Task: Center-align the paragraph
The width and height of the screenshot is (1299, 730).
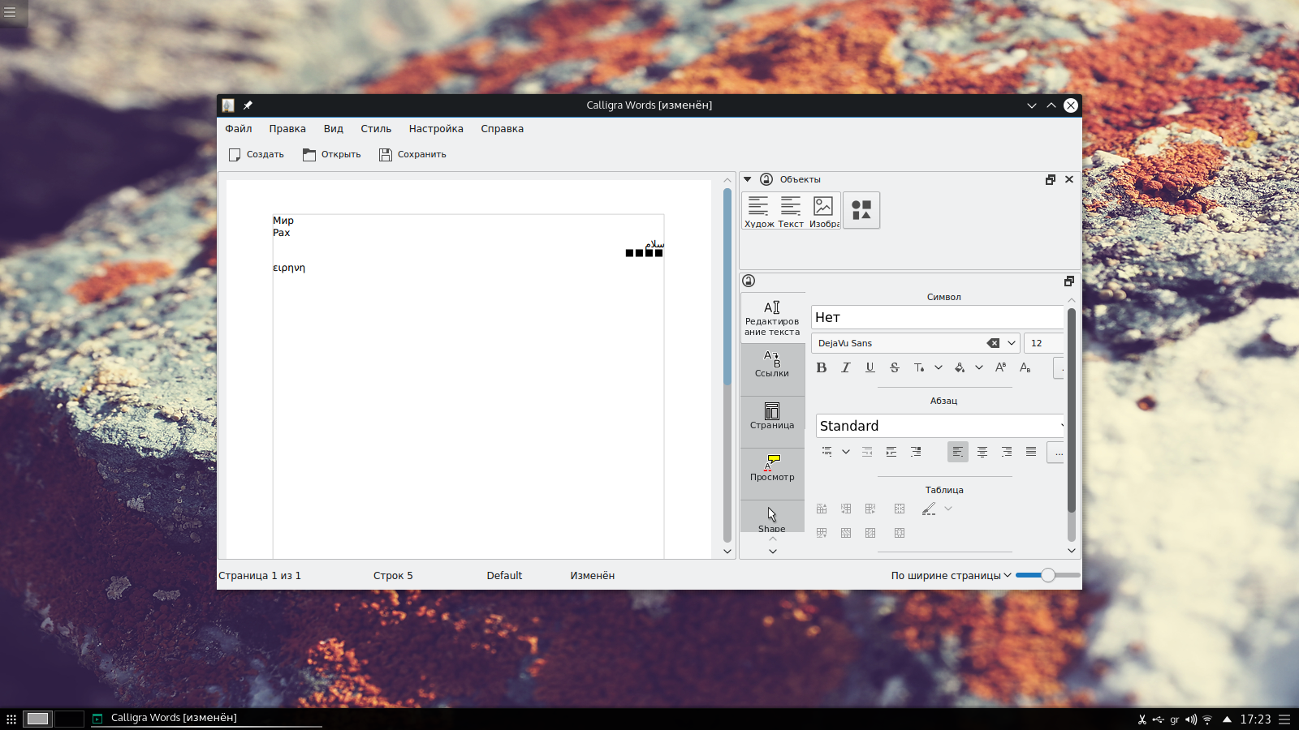Action: coord(982,452)
